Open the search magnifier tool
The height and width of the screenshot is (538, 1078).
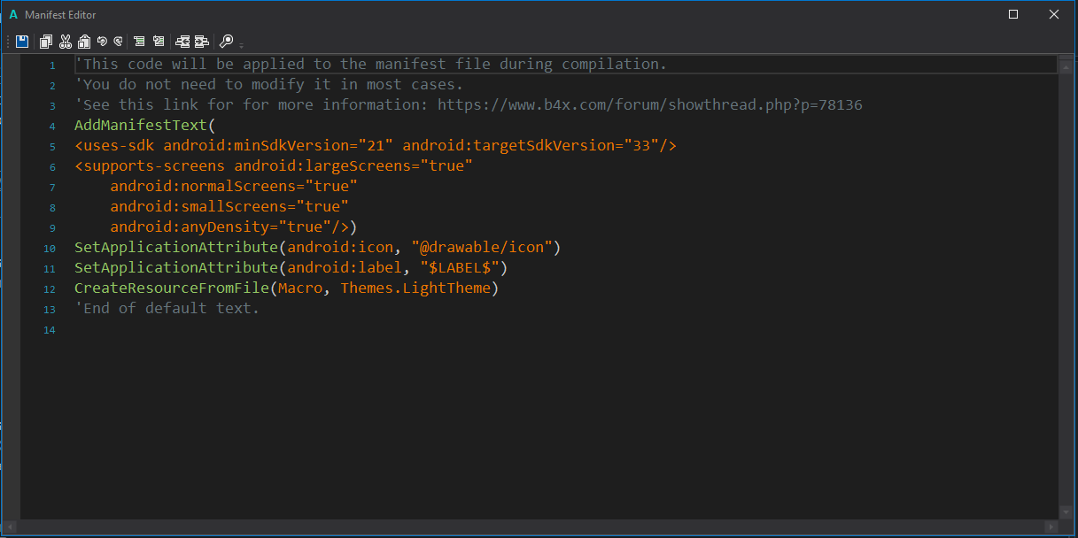[x=226, y=41]
